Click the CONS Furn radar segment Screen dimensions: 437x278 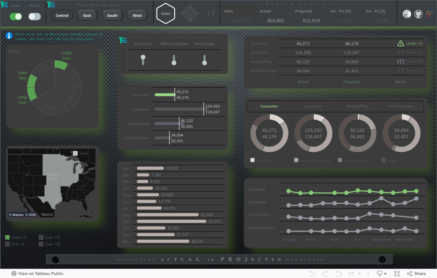point(61,65)
